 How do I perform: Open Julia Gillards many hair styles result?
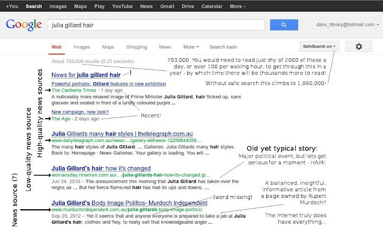pyautogui.click(x=122, y=134)
